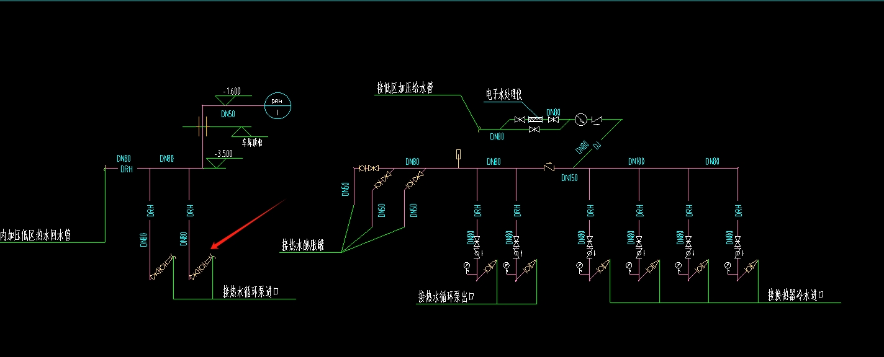The height and width of the screenshot is (357, 884).
Task: Select the 内加压低区热水回水管 text
Action: [x=35, y=235]
